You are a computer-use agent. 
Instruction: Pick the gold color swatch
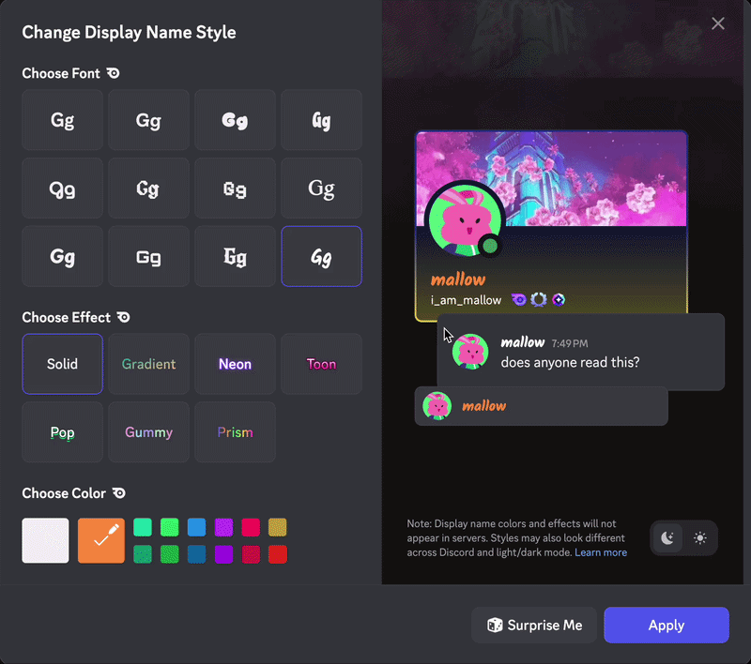(277, 527)
